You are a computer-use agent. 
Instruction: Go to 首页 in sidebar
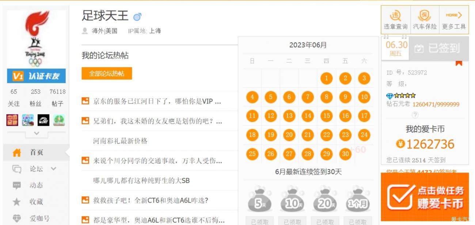(36, 152)
